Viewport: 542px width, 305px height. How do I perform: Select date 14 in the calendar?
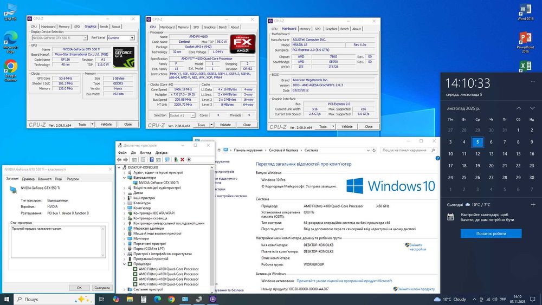click(x=505, y=154)
